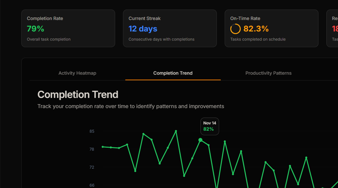The height and width of the screenshot is (188, 338).
Task: Open the Productivity Patterns tab
Action: point(268,73)
